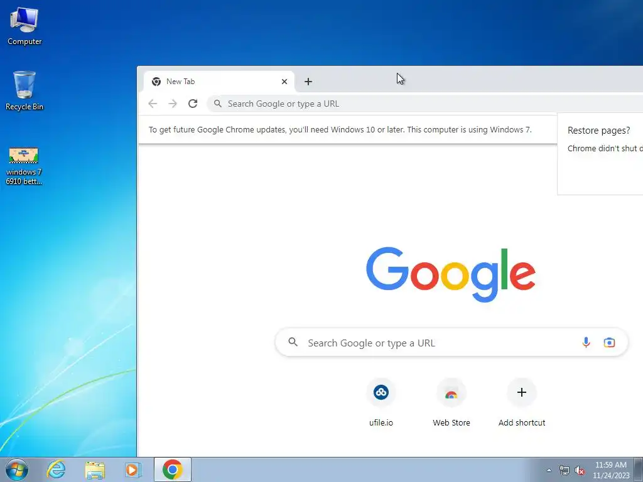
Task: Launch Internet Explorer from taskbar
Action: [x=56, y=469]
